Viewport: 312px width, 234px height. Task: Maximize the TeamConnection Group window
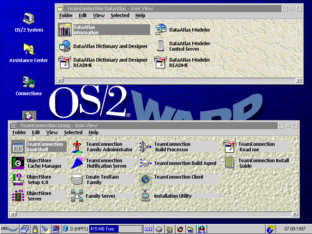coord(295,126)
